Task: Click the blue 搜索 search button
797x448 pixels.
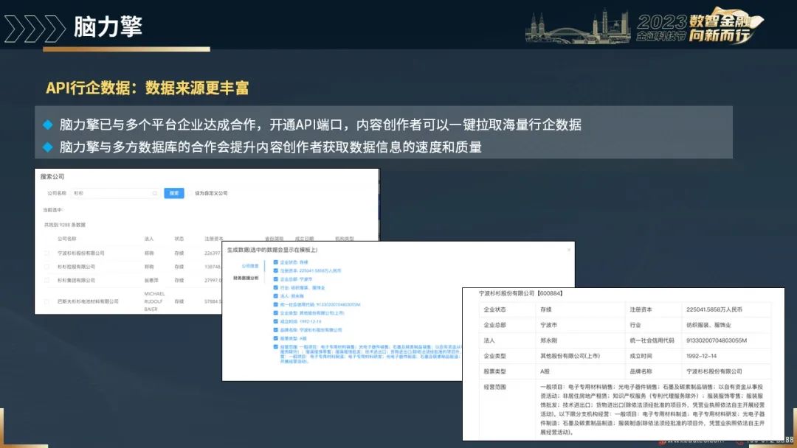Action: click(174, 193)
